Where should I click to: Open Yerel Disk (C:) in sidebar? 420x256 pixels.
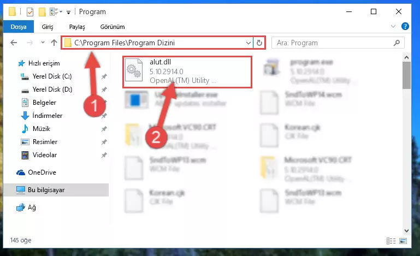pos(52,76)
